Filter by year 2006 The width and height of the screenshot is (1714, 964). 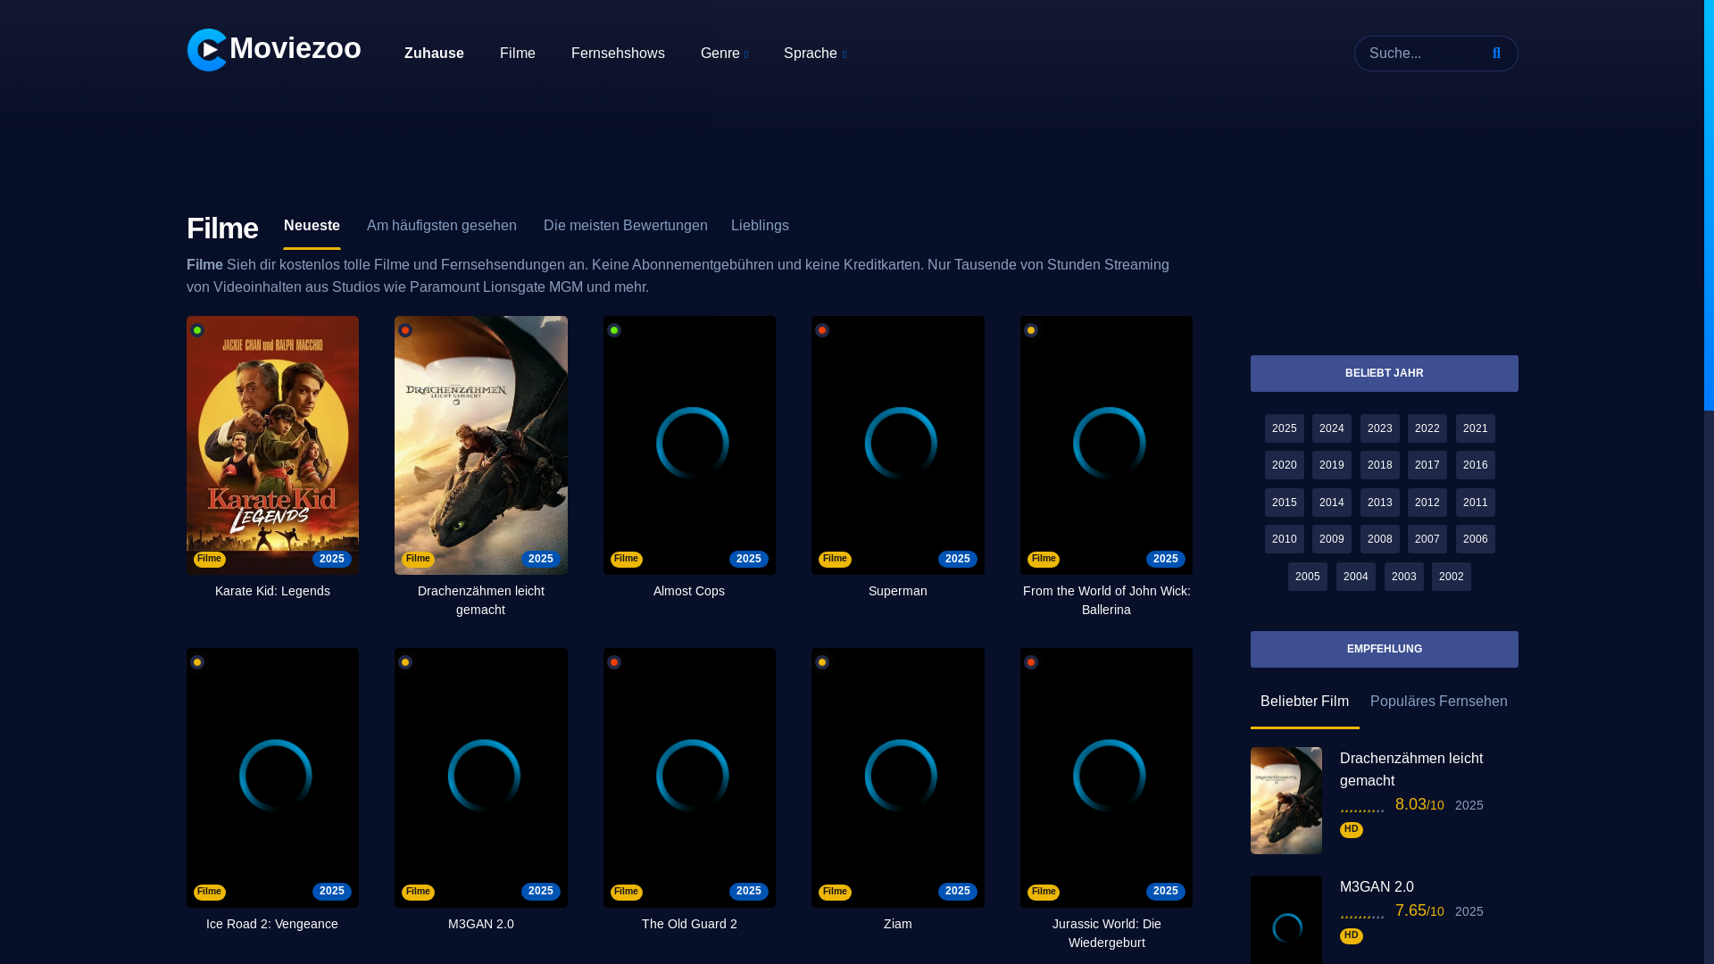point(1475,539)
